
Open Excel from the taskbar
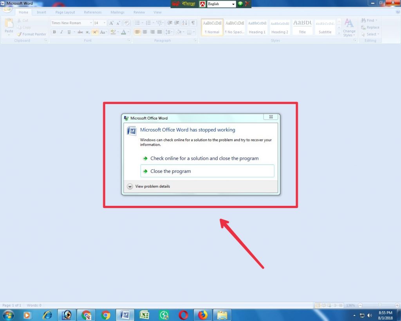coord(144,315)
